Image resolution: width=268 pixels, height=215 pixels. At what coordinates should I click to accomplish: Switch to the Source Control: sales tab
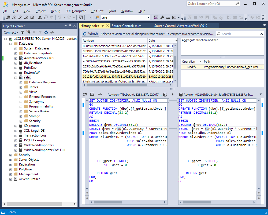coord(126,26)
